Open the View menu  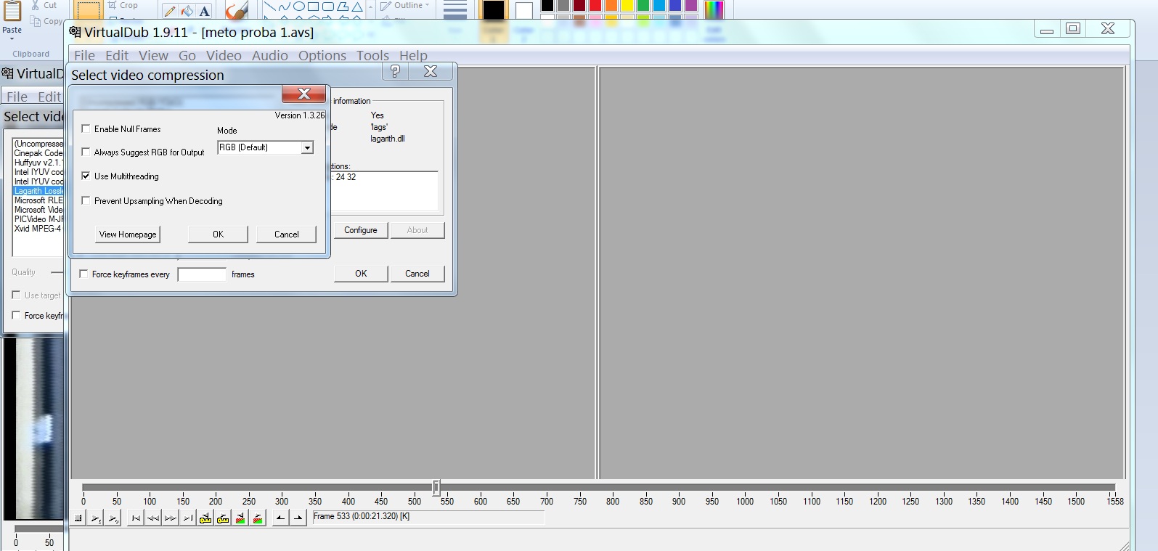tap(153, 55)
